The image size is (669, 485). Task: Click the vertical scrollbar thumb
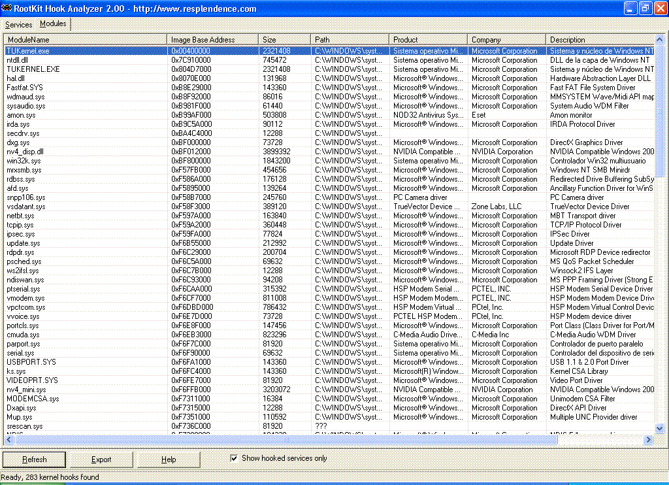(x=659, y=111)
